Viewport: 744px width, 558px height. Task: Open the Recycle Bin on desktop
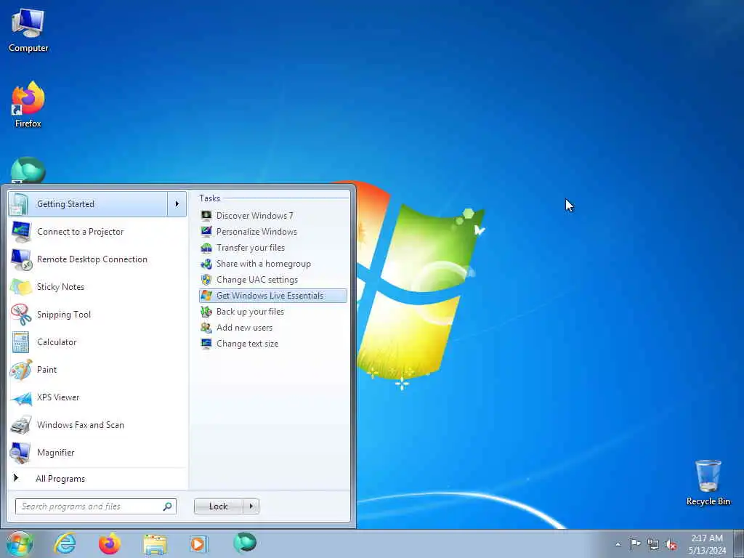[x=708, y=482]
